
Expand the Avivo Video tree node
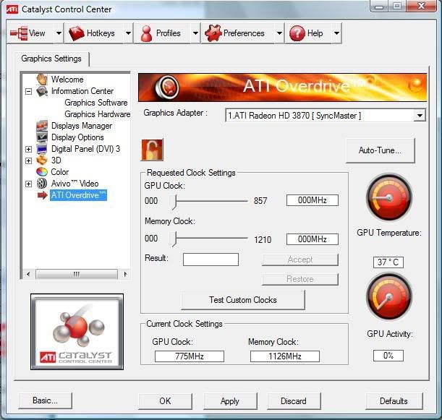(28, 184)
